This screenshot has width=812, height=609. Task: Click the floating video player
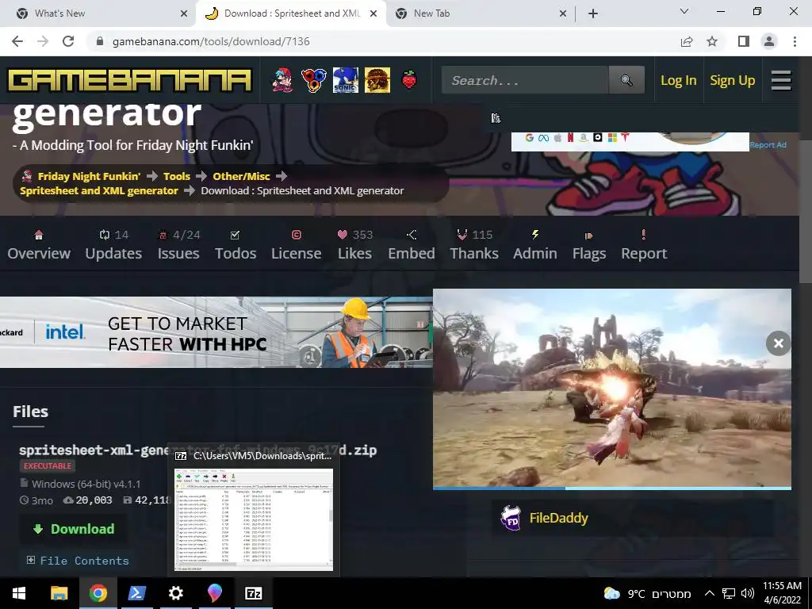(612, 387)
